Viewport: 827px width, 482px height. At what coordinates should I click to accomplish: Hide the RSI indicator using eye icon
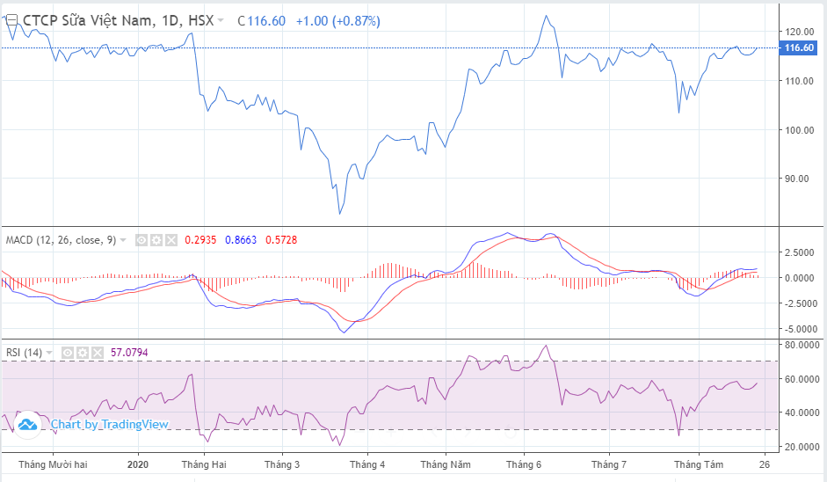tap(68, 353)
